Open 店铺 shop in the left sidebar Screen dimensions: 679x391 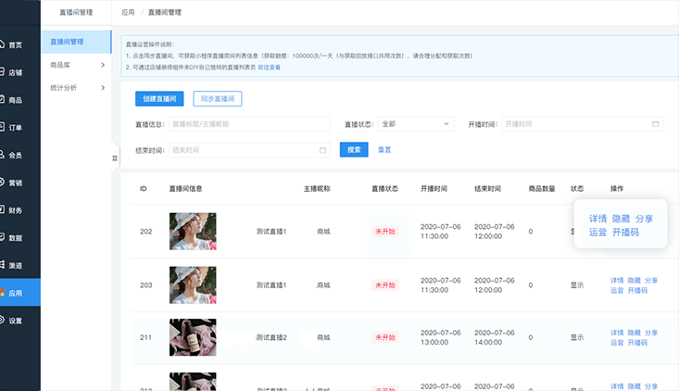(14, 72)
